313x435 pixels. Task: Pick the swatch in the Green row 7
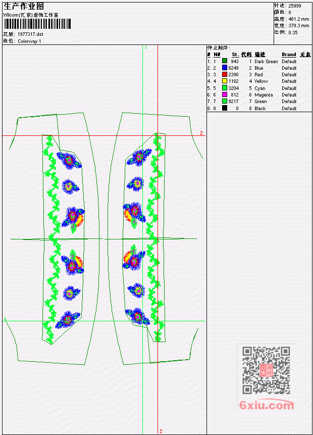tap(225, 101)
